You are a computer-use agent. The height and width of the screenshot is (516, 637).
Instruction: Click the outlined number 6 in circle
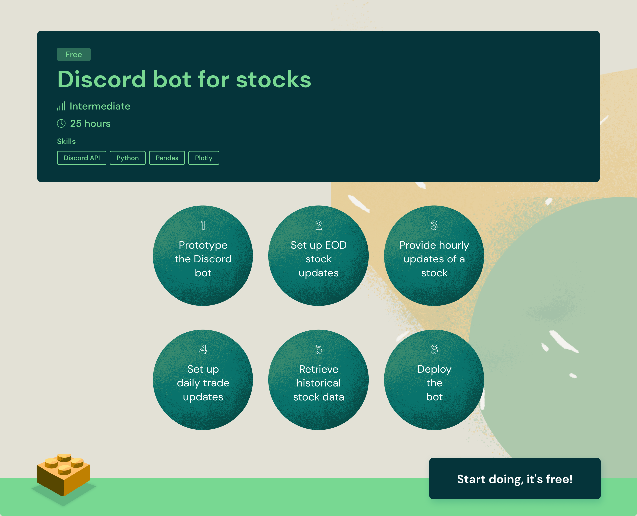click(434, 349)
